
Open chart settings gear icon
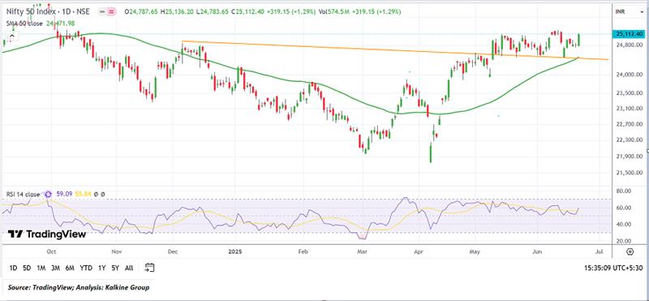click(x=630, y=252)
